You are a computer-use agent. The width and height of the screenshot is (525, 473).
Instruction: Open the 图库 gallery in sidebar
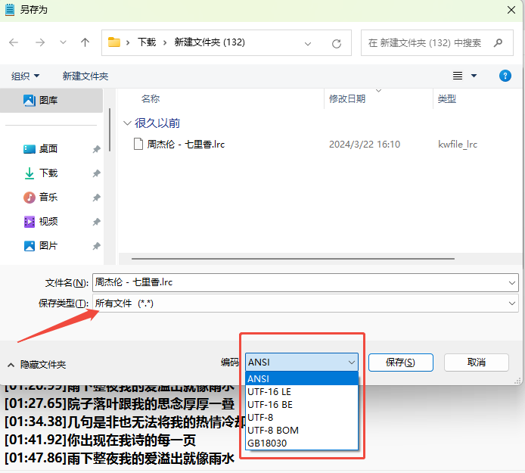coord(48,100)
